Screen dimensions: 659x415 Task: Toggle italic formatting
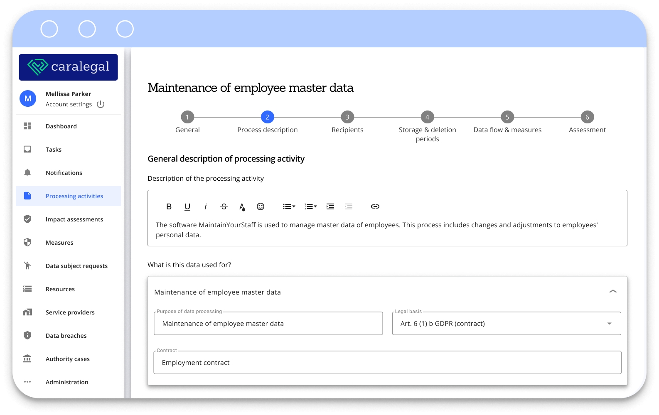205,206
